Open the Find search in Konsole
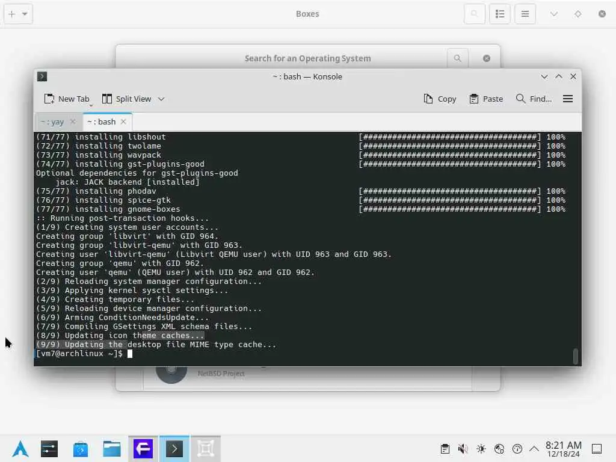This screenshot has height=462, width=616. tap(534, 99)
